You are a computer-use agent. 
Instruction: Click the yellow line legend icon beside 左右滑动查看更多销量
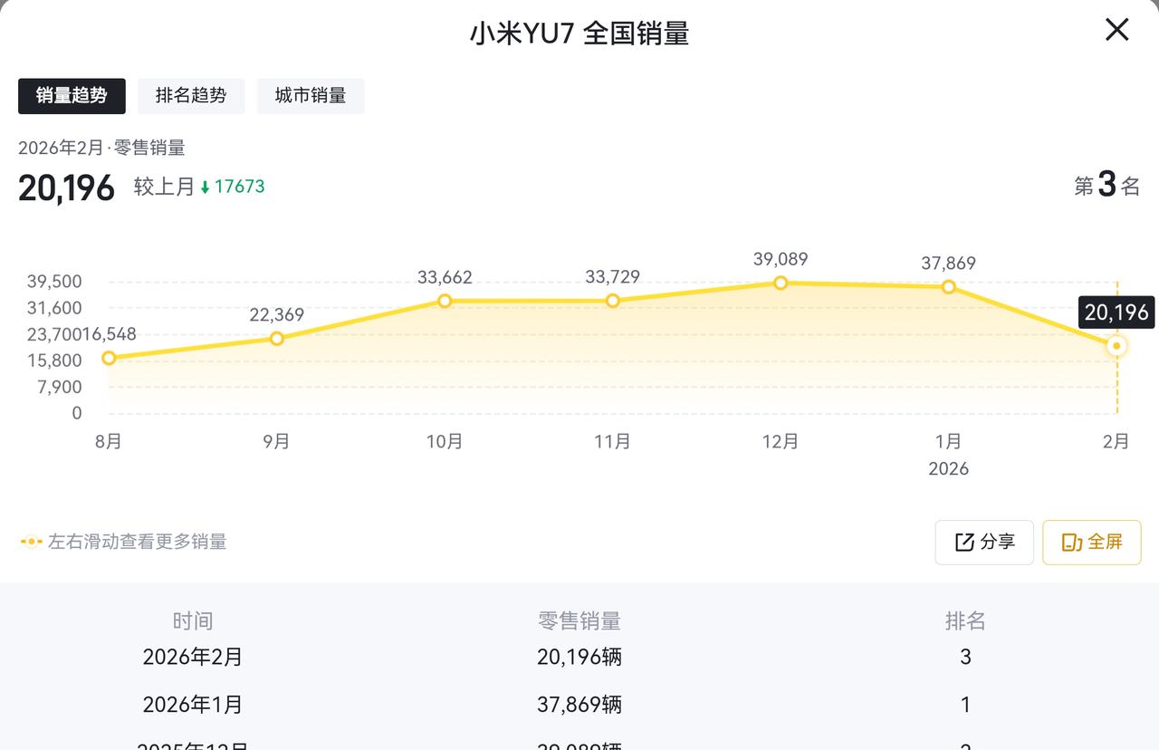(x=31, y=542)
